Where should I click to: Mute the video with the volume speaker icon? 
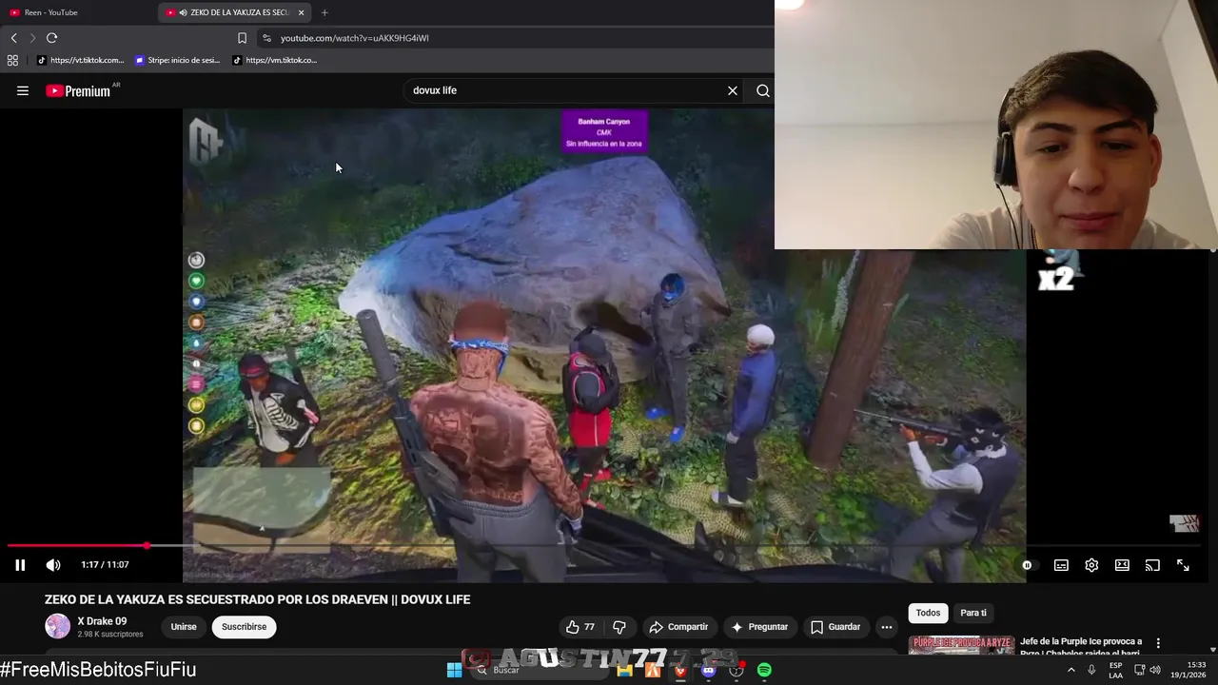[x=53, y=565]
